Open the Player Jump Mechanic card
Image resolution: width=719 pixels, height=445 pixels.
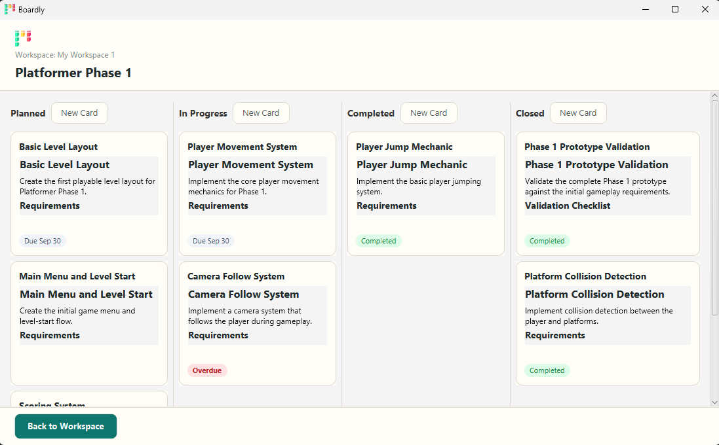[x=426, y=194]
